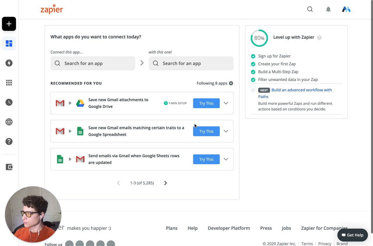Click the search magnifier icon in header
The width and height of the screenshot is (373, 246).
click(x=310, y=9)
